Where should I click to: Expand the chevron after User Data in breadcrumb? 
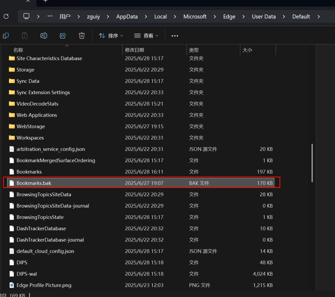click(284, 17)
